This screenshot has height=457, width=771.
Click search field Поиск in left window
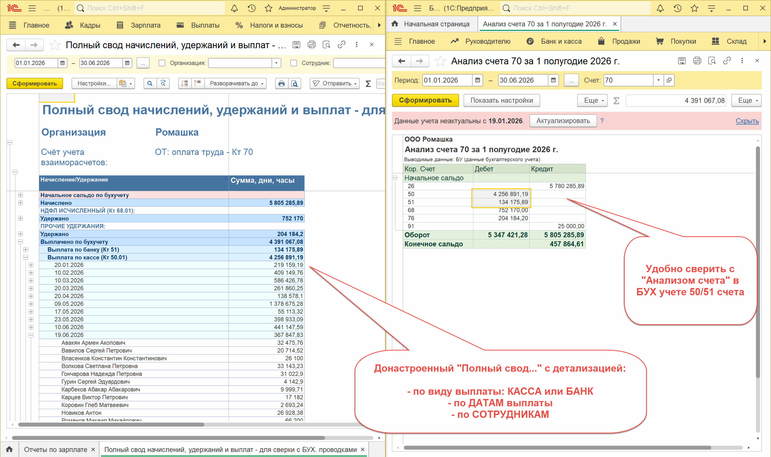coord(150,8)
